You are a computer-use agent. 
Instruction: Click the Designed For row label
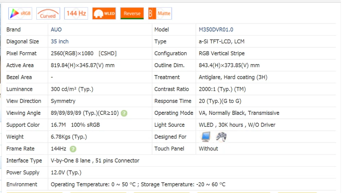tap(170, 137)
